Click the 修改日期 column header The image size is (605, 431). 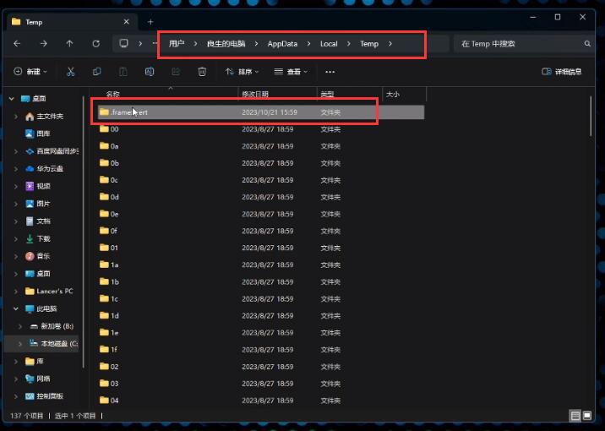[x=255, y=94]
